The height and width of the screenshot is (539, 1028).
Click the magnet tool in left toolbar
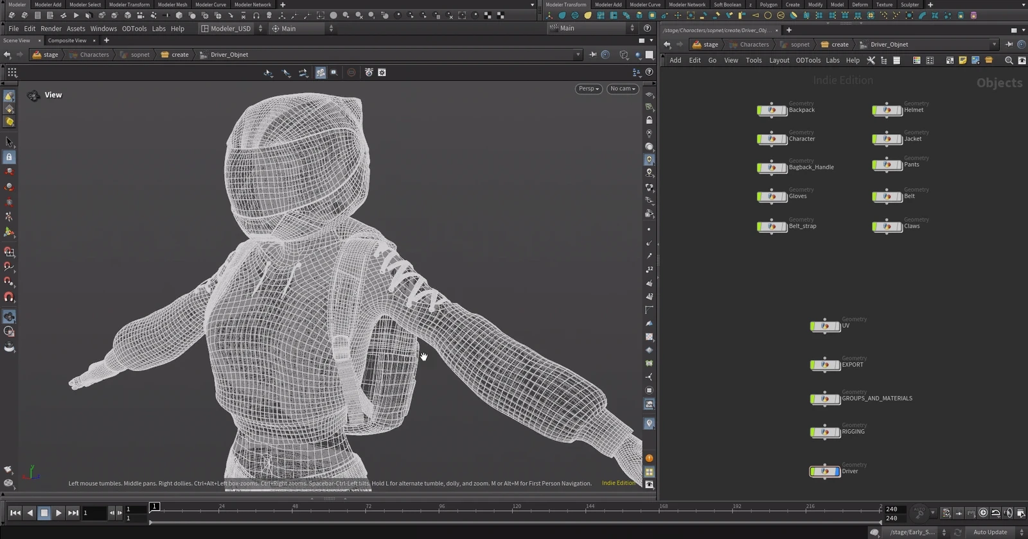click(x=9, y=297)
